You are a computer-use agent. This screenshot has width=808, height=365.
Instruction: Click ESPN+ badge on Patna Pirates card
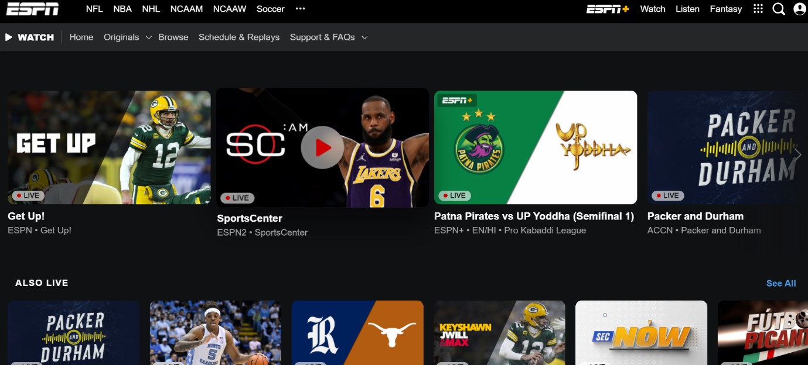(x=458, y=100)
